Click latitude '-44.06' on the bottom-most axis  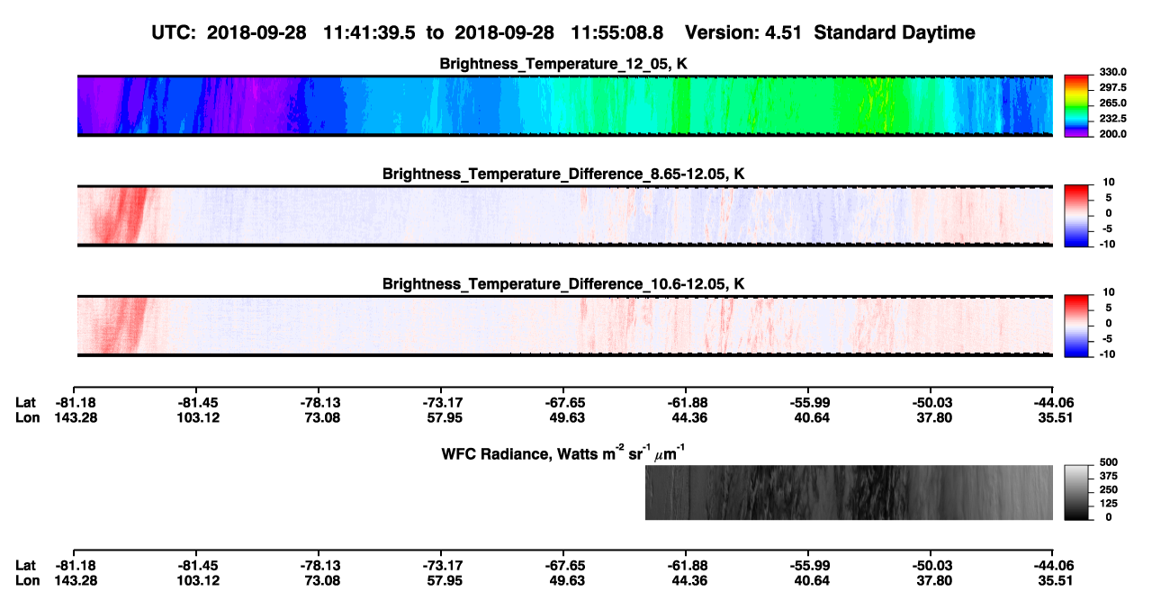click(x=1052, y=565)
